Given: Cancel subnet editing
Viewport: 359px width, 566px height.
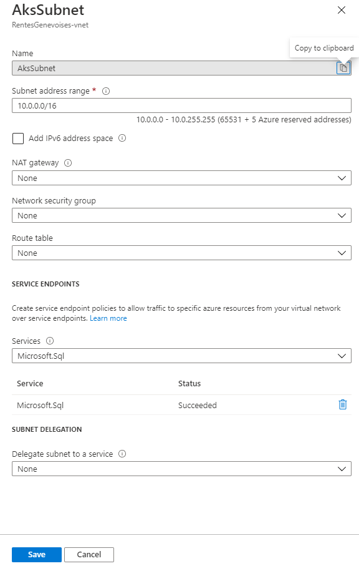Looking at the screenshot, I should [x=89, y=554].
